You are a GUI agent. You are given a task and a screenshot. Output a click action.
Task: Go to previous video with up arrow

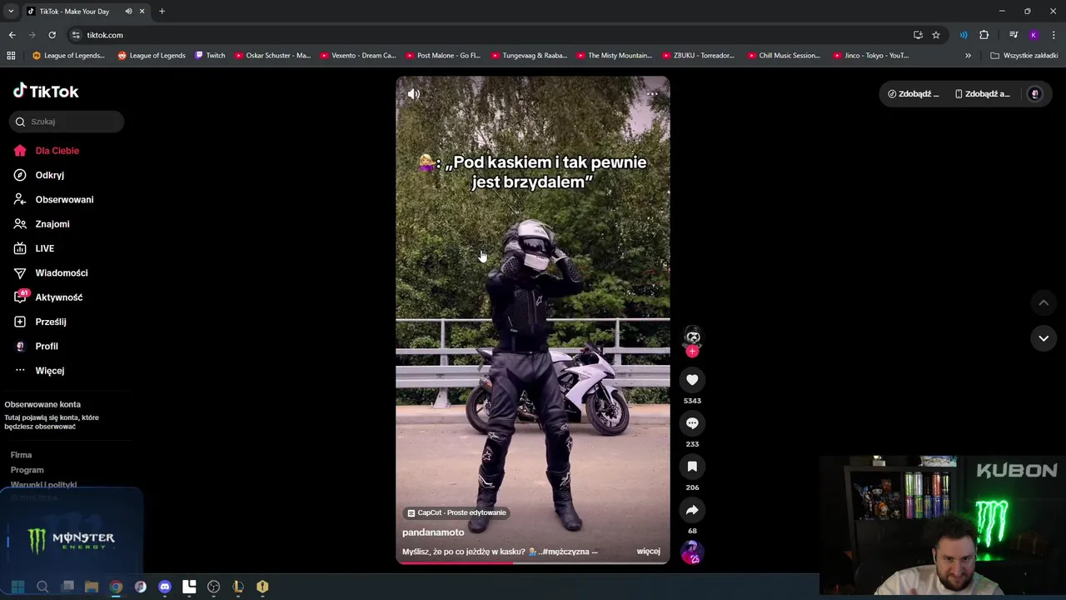coord(1044,302)
